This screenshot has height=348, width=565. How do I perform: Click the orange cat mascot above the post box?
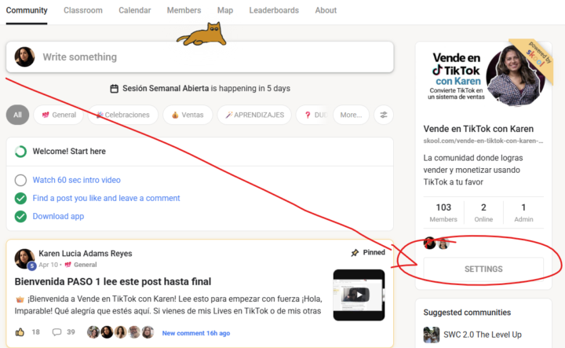[202, 35]
